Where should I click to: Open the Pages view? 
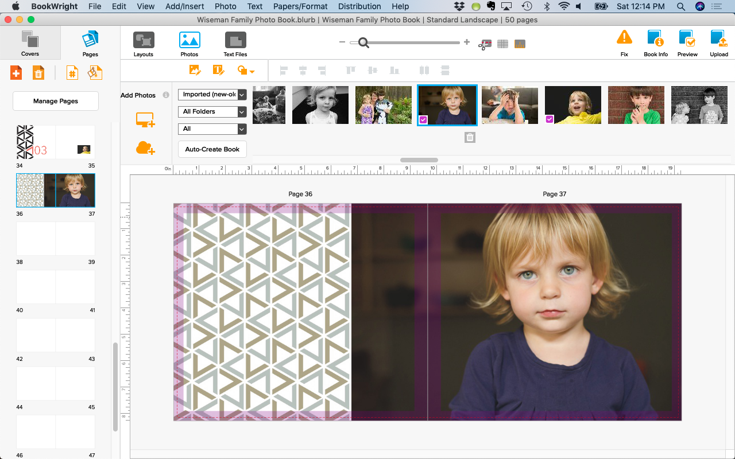(x=90, y=42)
